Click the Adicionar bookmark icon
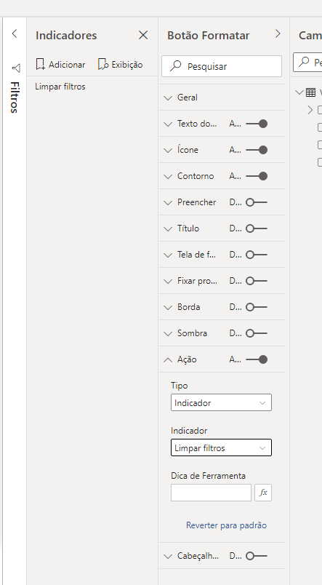Screen dimensions: 322x585 click(x=40, y=64)
